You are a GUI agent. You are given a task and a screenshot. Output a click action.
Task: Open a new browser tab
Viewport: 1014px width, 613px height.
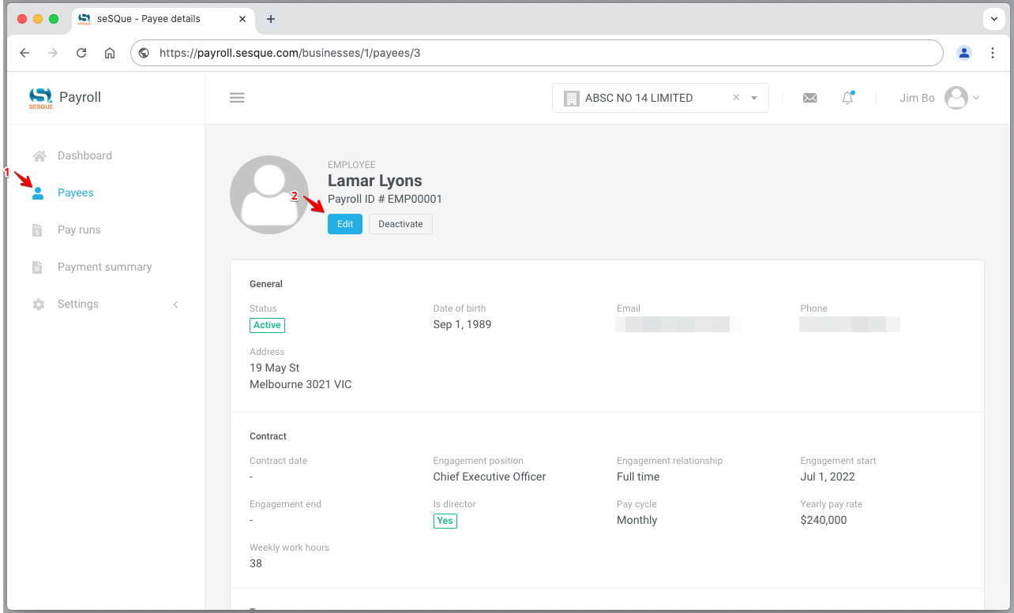pos(270,19)
